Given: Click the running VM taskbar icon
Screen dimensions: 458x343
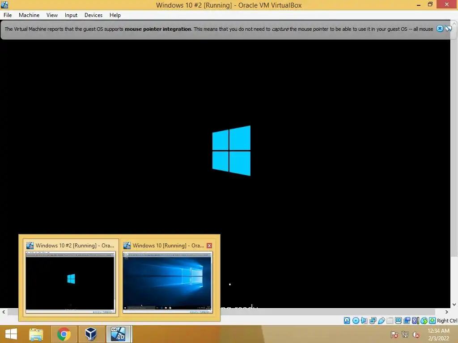Looking at the screenshot, I should [x=118, y=334].
